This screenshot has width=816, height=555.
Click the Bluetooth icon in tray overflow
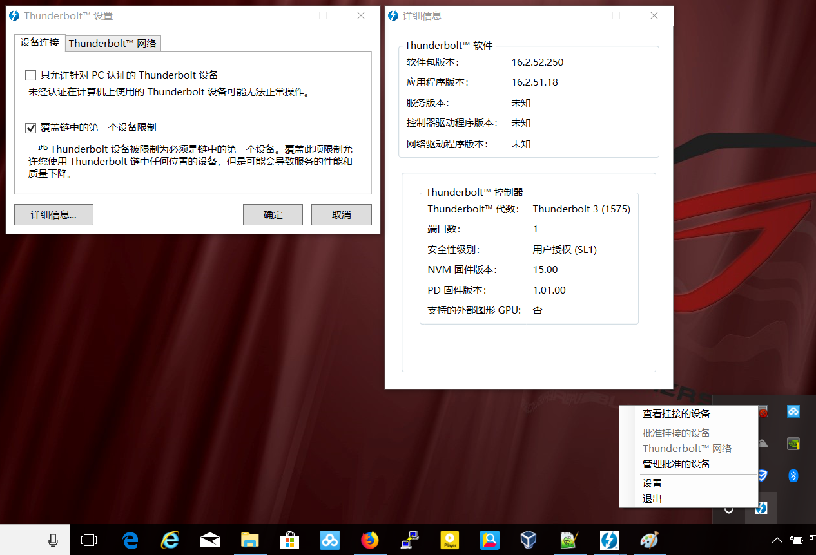793,475
